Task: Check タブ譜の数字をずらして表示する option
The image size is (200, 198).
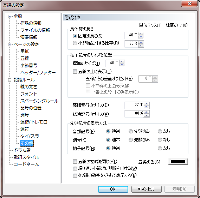Action: point(75,175)
